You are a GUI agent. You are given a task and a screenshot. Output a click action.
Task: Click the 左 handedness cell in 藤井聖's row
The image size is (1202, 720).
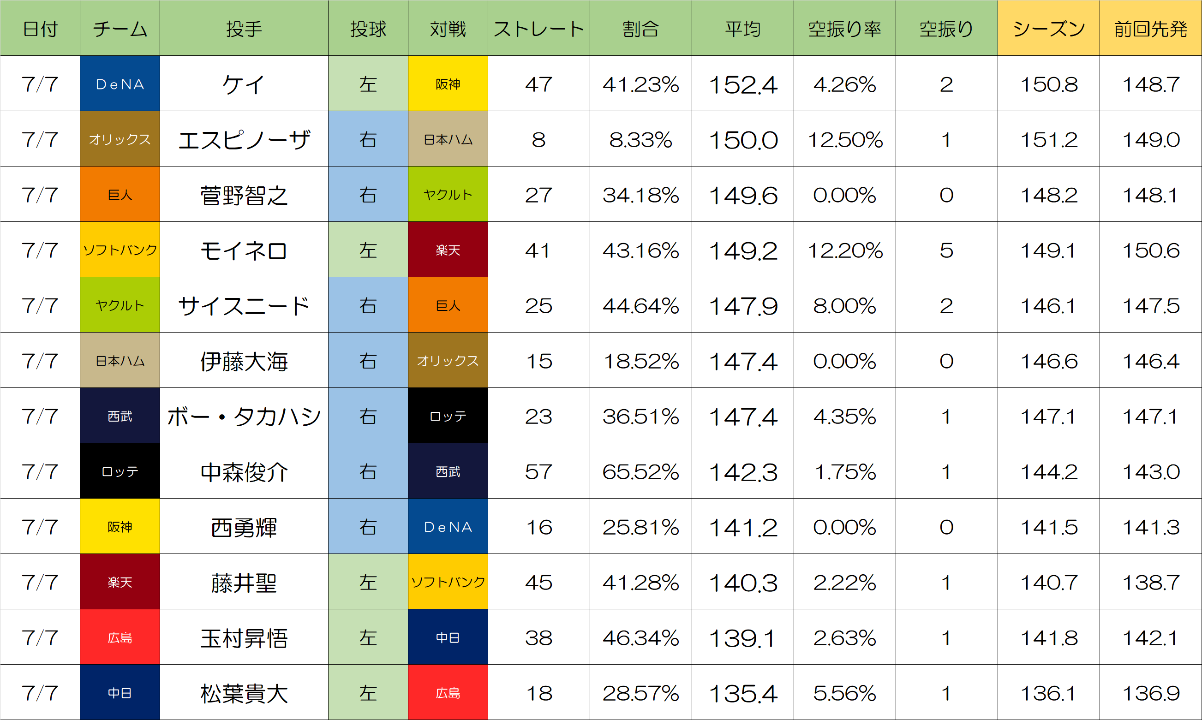coord(368,582)
